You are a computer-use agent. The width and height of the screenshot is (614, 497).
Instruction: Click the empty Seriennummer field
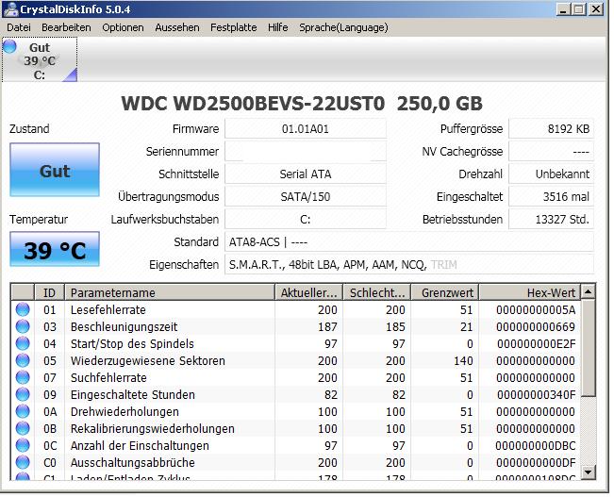pyautogui.click(x=306, y=152)
